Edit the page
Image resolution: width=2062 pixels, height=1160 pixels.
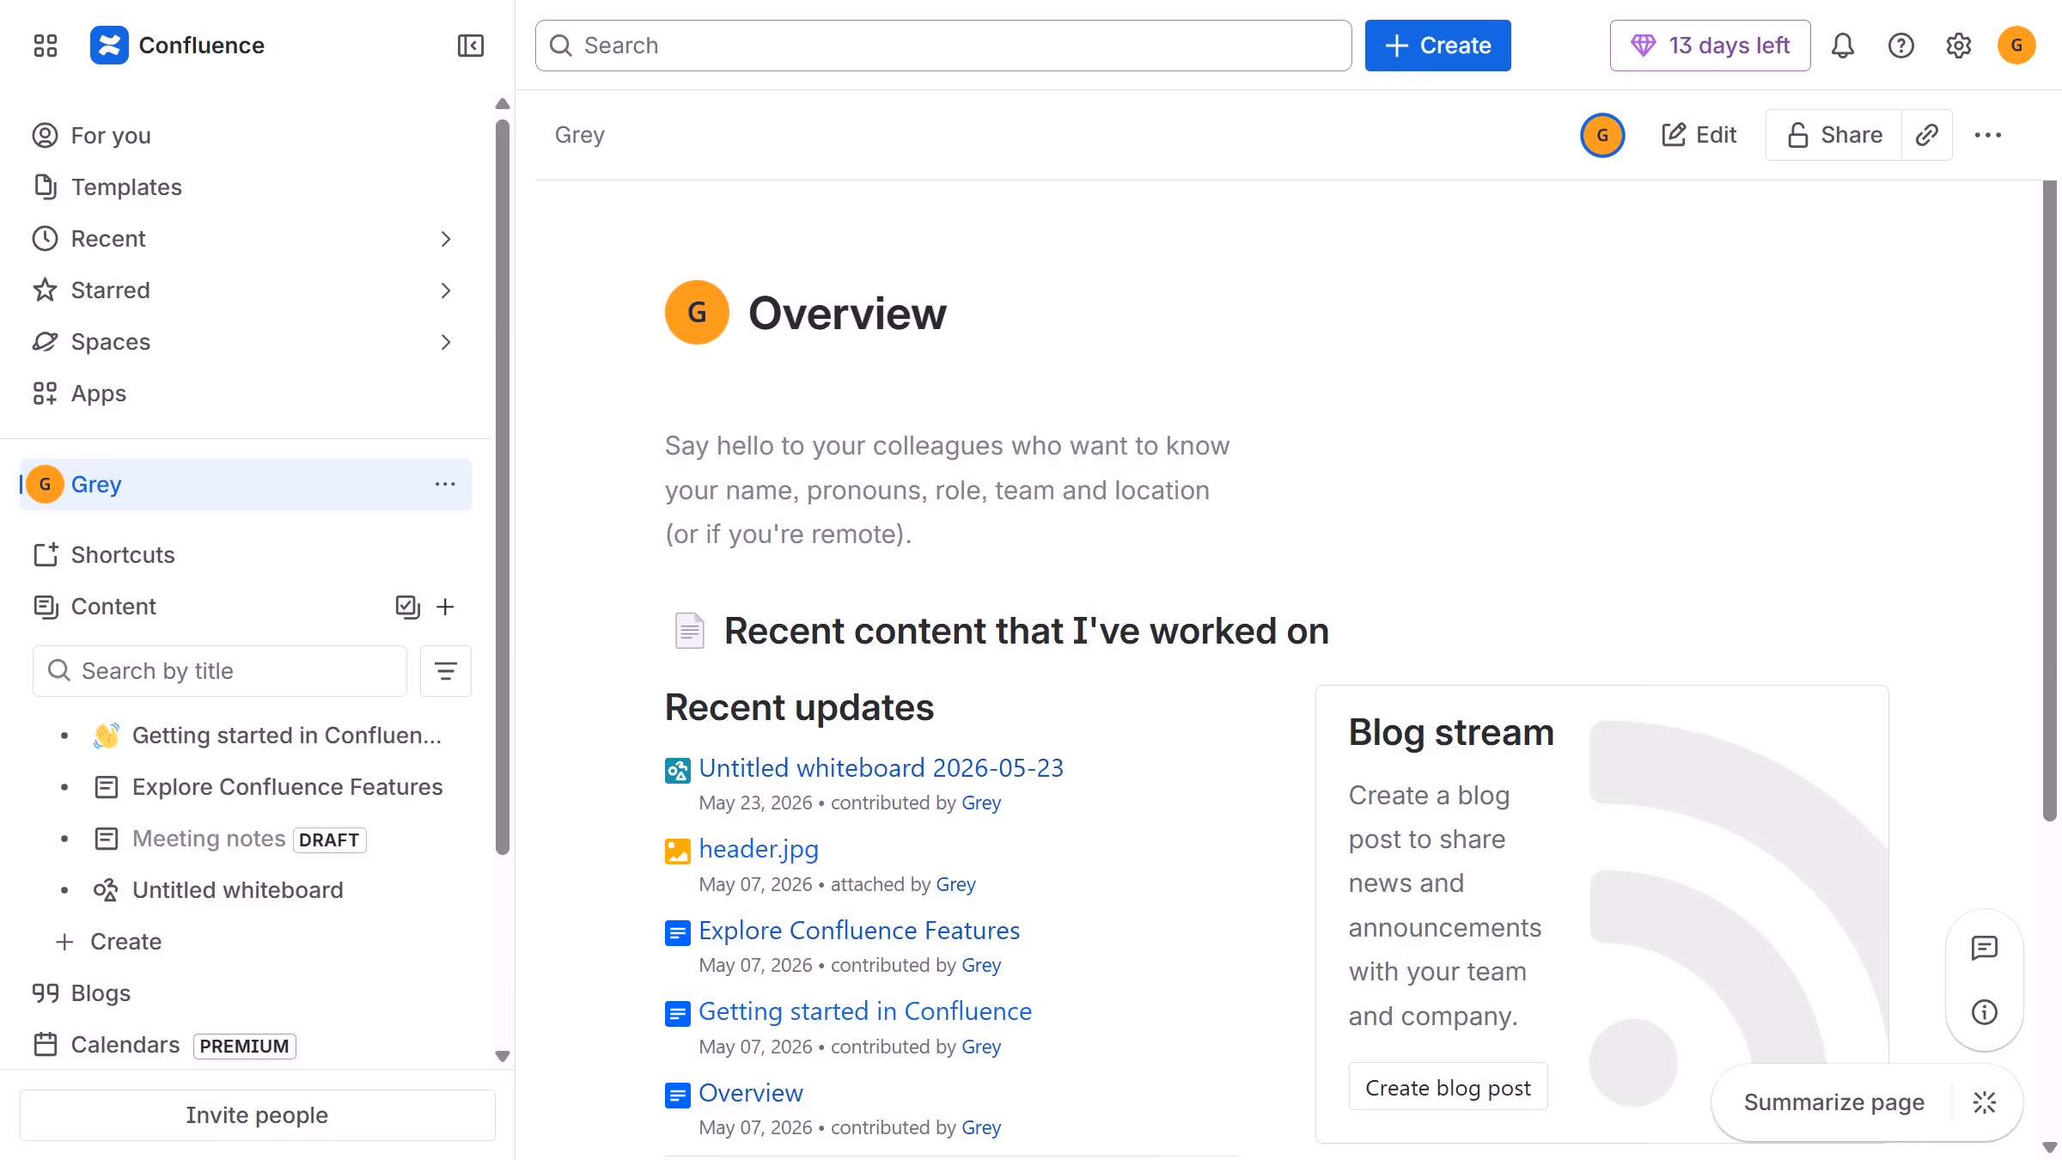click(1699, 135)
